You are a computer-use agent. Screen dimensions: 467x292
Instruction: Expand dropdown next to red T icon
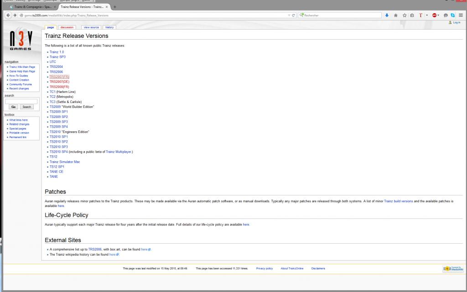click(427, 15)
